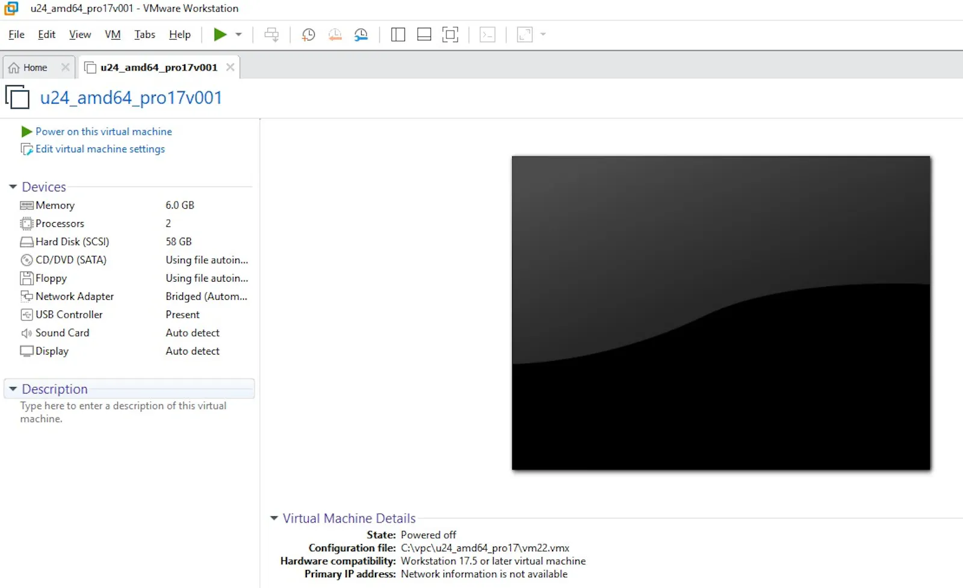963x588 pixels.
Task: Open the File menu
Action: coord(17,35)
